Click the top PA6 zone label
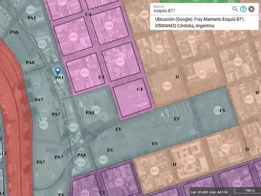 pos(14,32)
